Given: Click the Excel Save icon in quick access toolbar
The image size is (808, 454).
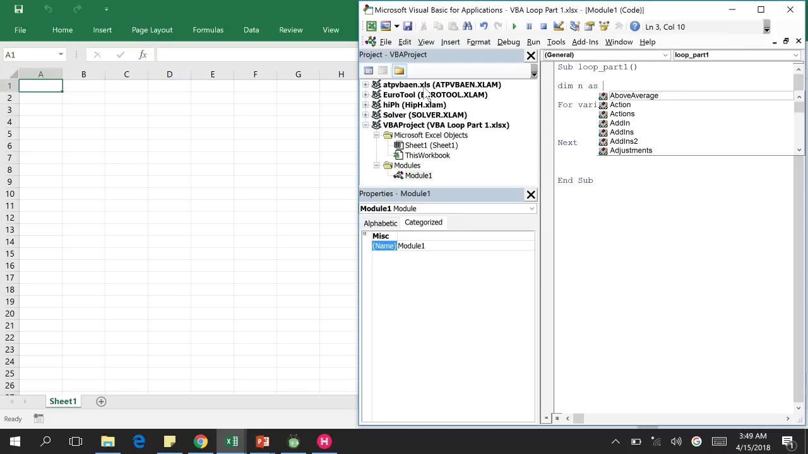Looking at the screenshot, I should coord(18,9).
